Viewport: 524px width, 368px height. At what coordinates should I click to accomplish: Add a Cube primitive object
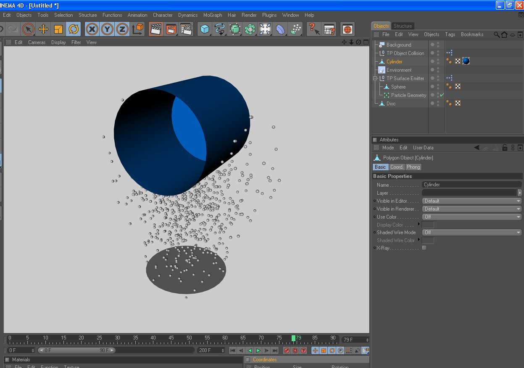[x=205, y=29]
